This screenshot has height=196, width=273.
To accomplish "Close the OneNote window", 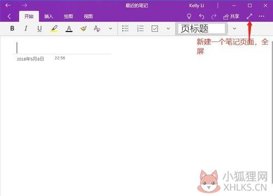I will 265,5.
